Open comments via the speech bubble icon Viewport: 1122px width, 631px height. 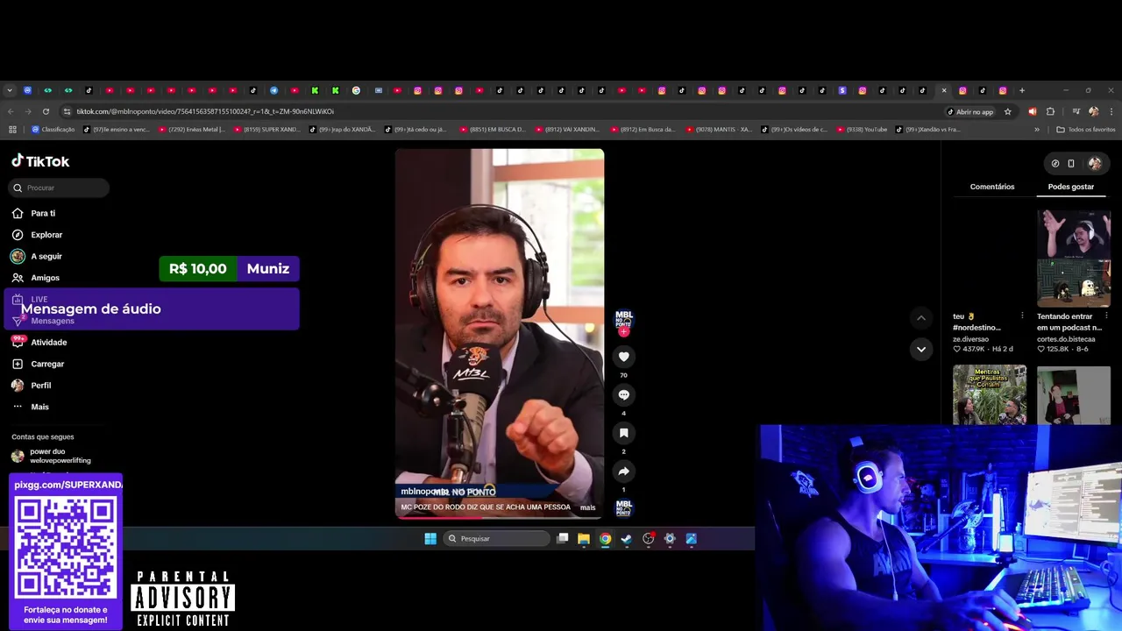tap(623, 395)
